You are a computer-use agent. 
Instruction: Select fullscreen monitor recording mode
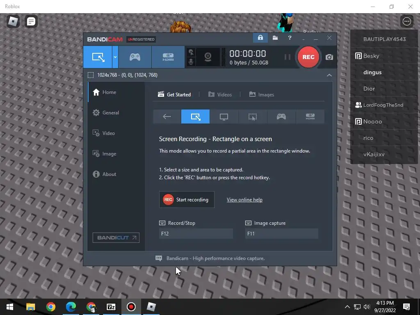point(224,116)
